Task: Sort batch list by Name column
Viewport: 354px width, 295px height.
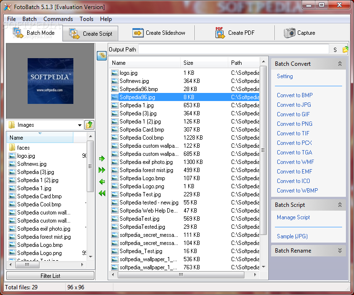Action: (145, 63)
